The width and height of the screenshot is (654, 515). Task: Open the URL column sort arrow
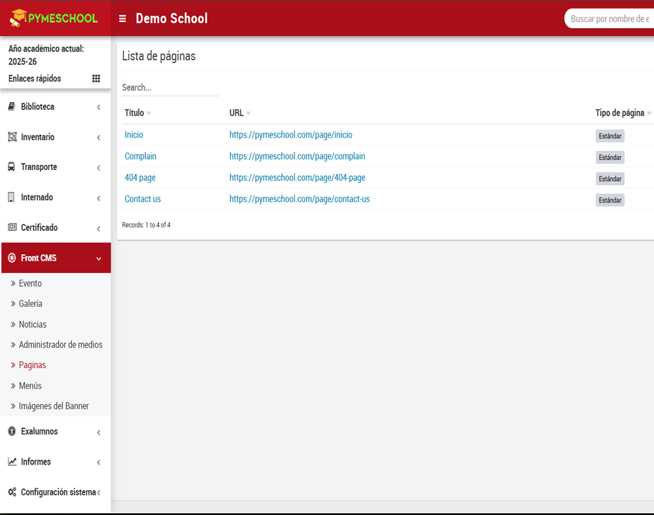click(249, 113)
